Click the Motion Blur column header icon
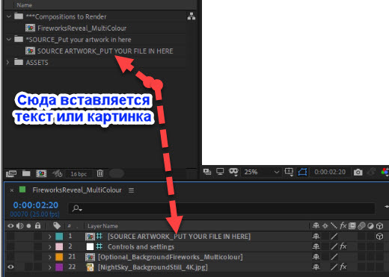Image resolution: width=389 pixels, height=277 pixels. pos(361,225)
